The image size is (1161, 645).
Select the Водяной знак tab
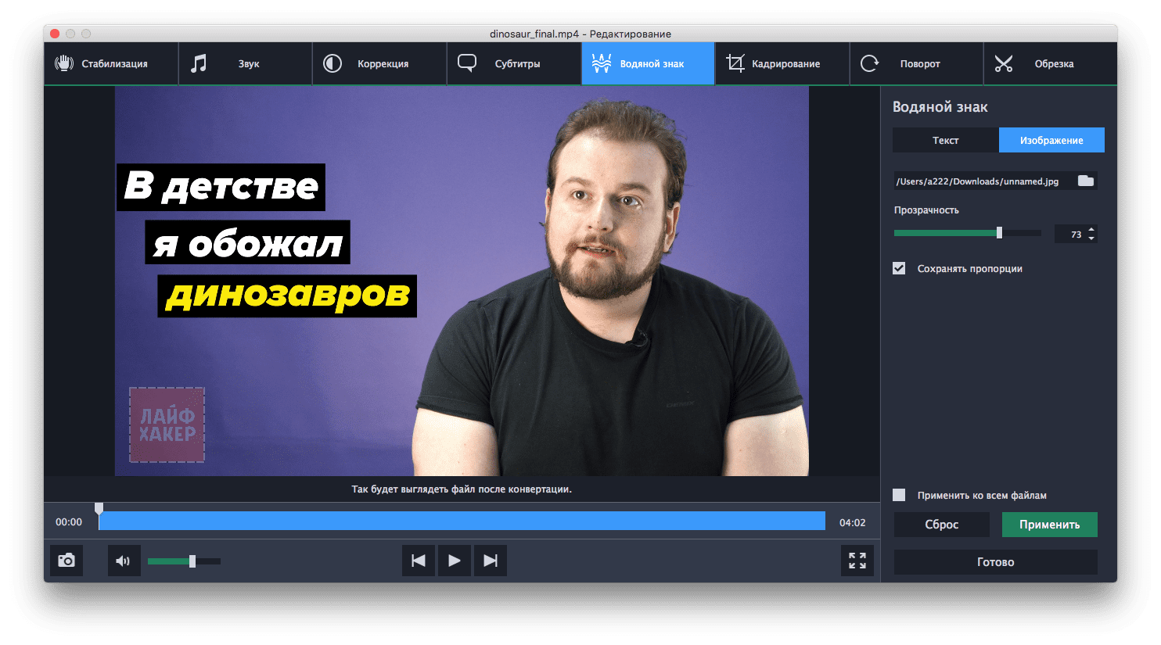coord(648,63)
